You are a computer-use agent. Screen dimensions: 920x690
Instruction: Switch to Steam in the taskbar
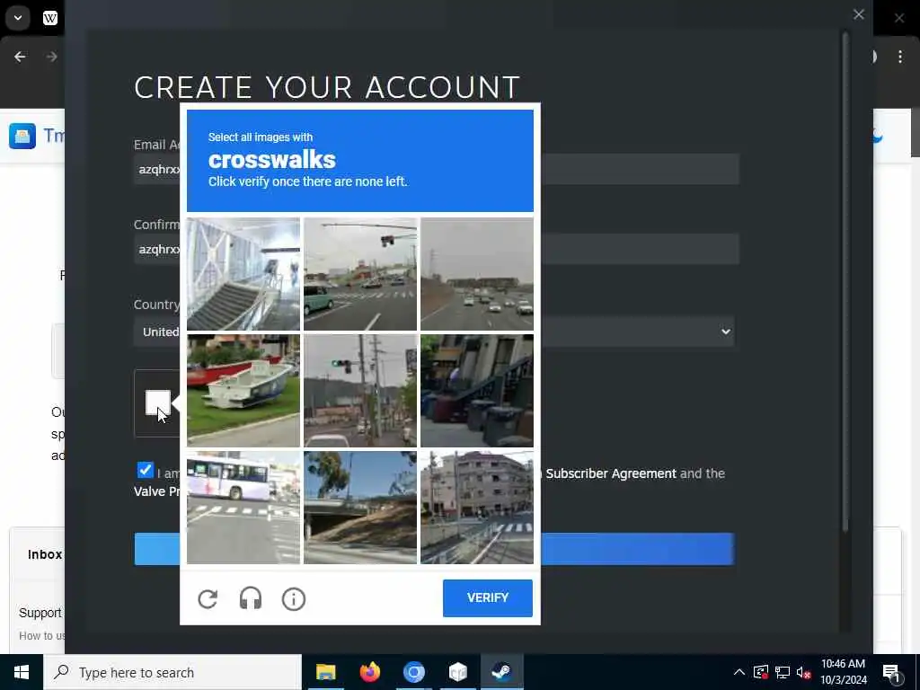tap(501, 672)
